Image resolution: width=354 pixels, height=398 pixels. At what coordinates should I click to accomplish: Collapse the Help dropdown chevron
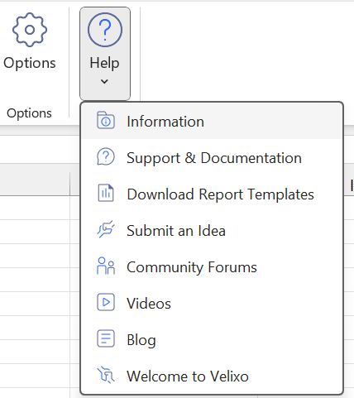pos(104,81)
